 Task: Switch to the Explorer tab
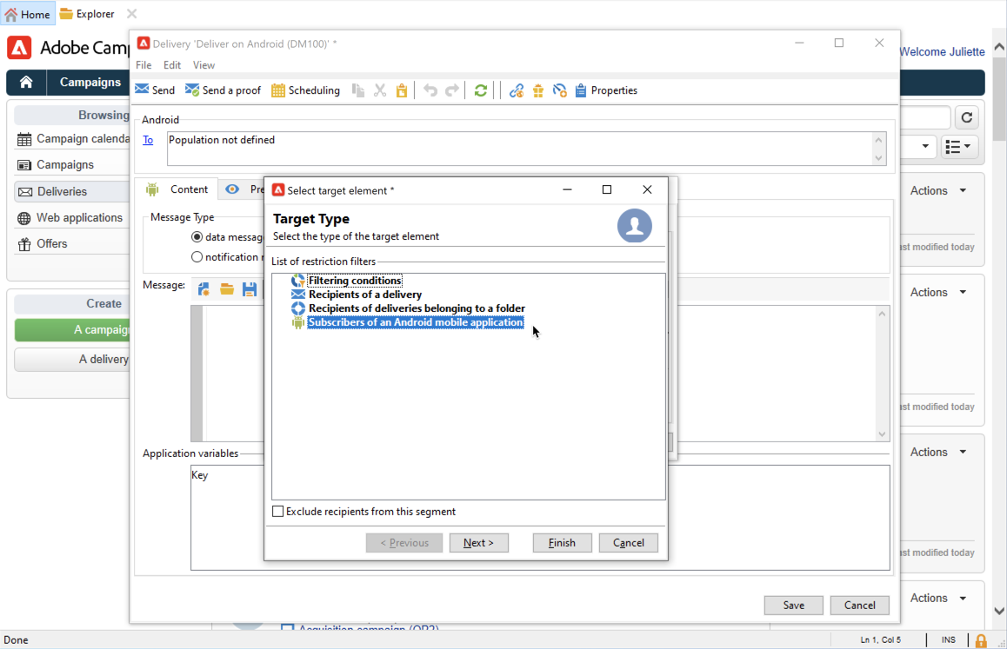[87, 14]
